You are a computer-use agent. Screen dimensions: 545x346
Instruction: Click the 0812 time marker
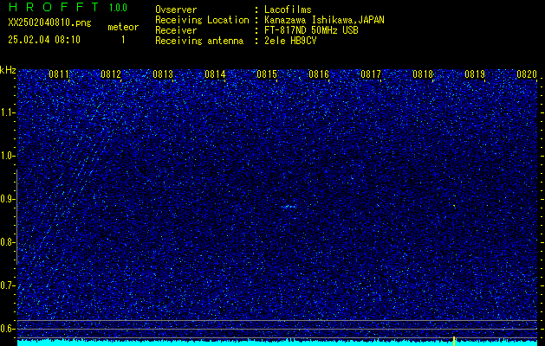click(111, 74)
